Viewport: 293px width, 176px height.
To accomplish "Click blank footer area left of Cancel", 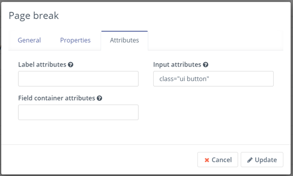I will 99,160.
